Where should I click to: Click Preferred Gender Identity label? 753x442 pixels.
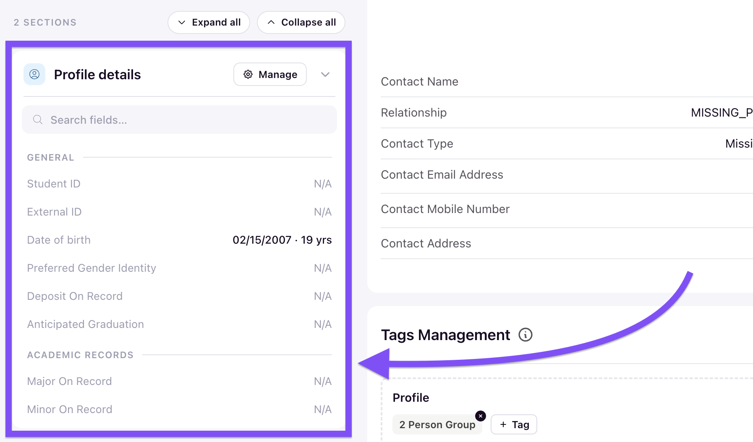pyautogui.click(x=92, y=268)
